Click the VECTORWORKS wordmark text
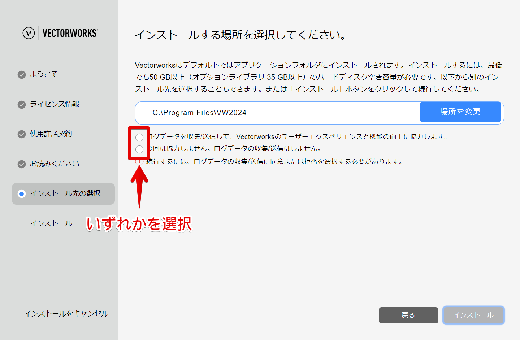The height and width of the screenshot is (340, 520). point(70,33)
